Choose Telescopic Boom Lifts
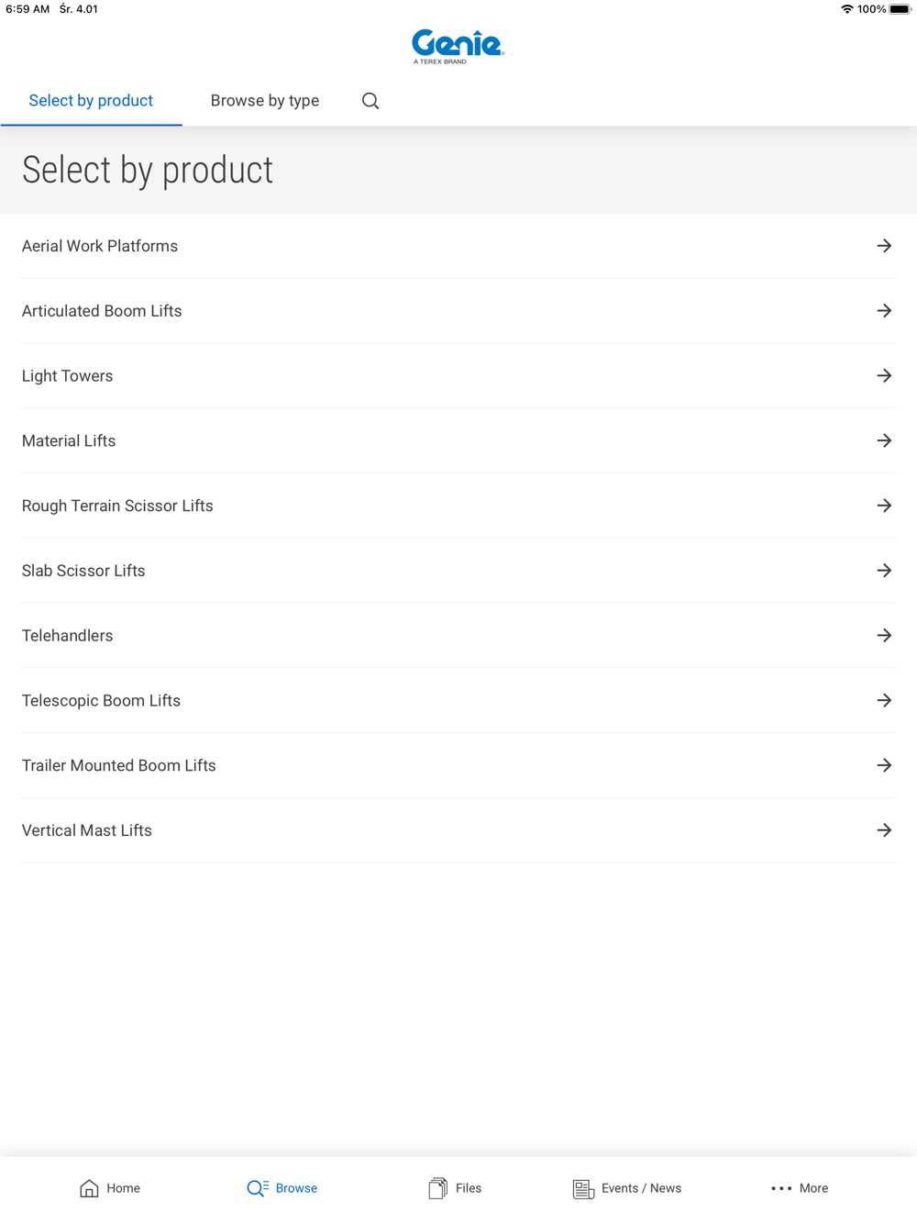The width and height of the screenshot is (917, 1224). [x=101, y=701]
